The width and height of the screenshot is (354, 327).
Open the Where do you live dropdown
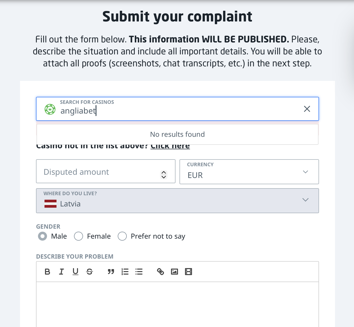177,201
